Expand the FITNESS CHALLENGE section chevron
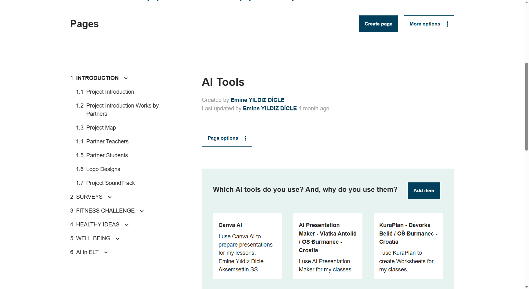This screenshot has width=529, height=289. [x=142, y=211]
